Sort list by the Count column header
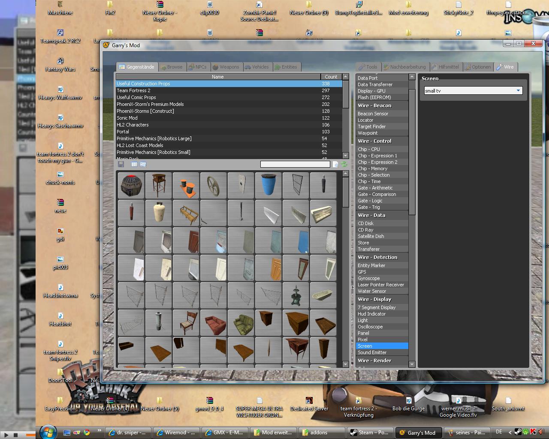549x439 pixels. pos(331,77)
